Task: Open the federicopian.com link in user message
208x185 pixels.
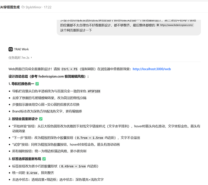Action: pos(176,25)
